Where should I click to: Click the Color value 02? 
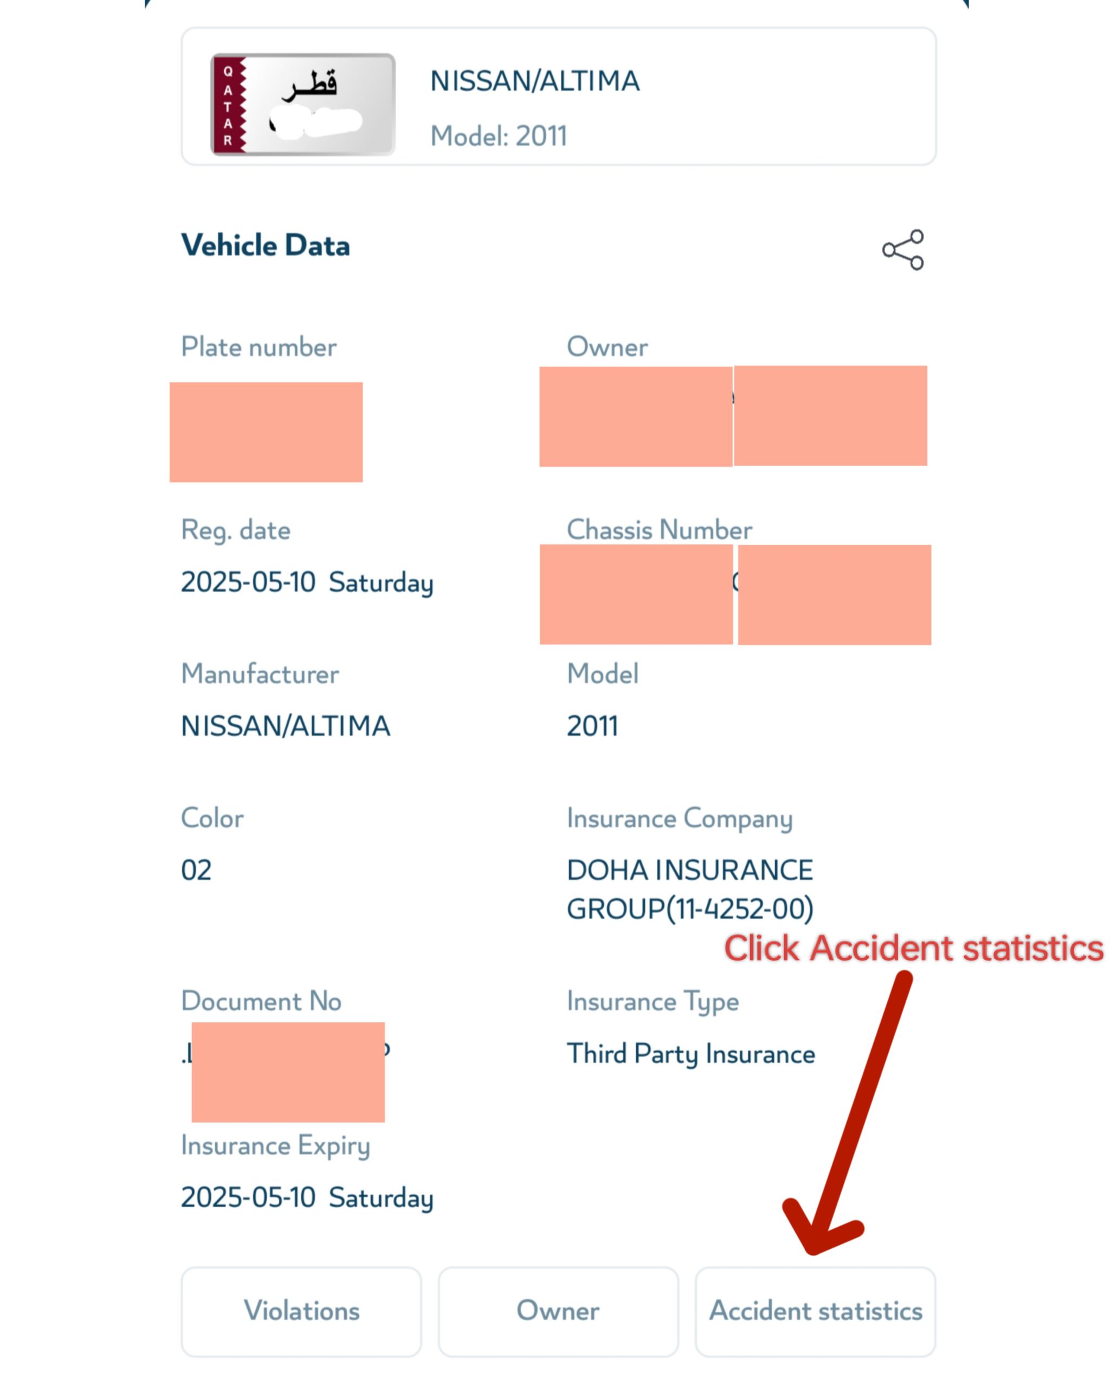pos(196,871)
